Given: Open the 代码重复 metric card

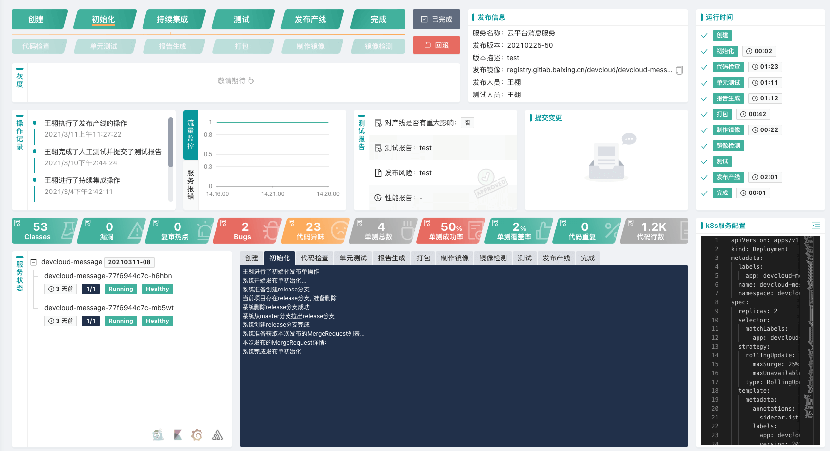Looking at the screenshot, I should [587, 231].
